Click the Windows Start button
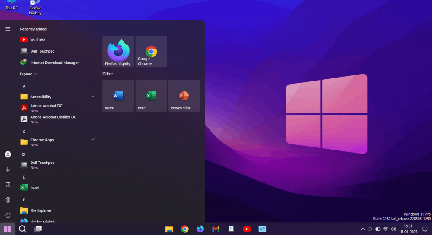Viewport: 432px width, 235px height. (x=7, y=229)
